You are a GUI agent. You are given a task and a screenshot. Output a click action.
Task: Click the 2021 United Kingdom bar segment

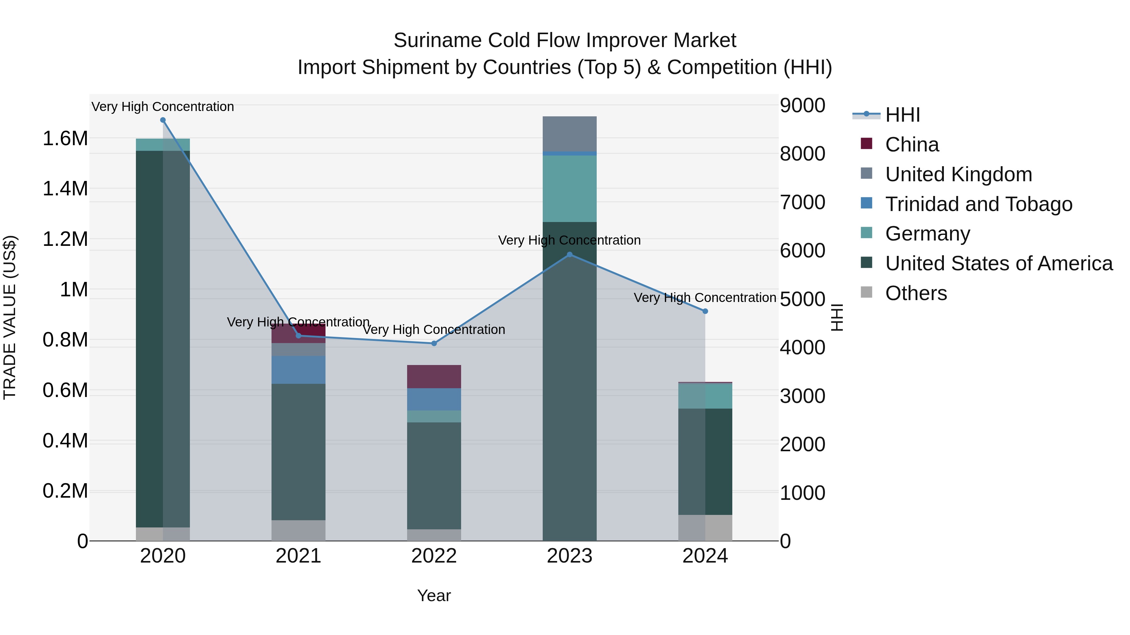tap(299, 350)
